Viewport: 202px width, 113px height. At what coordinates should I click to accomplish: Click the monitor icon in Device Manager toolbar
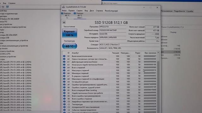(8, 7)
